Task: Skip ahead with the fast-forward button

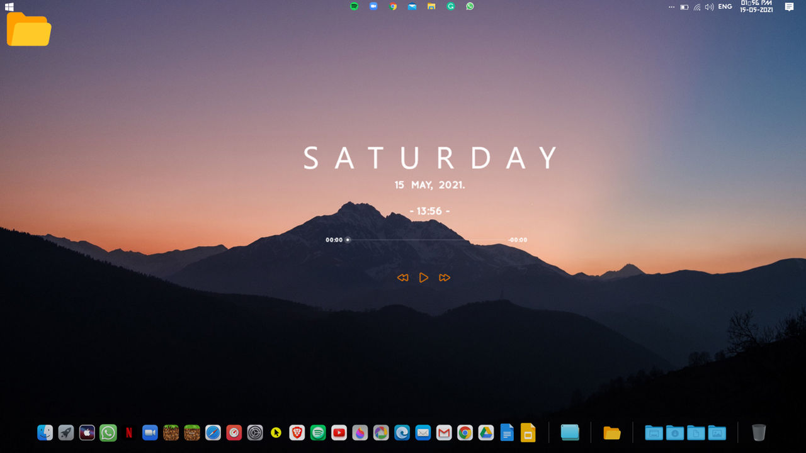Action: [x=445, y=277]
